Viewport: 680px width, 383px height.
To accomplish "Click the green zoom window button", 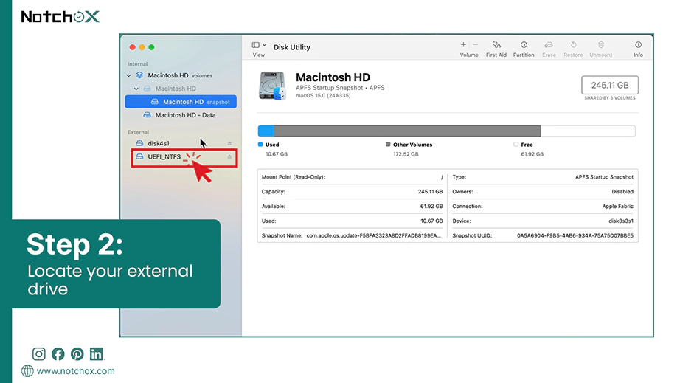I will click(151, 47).
